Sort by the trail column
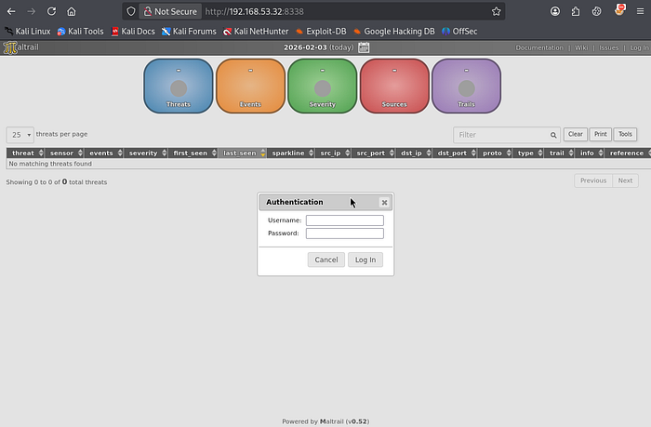The height and width of the screenshot is (427, 651). [x=559, y=153]
